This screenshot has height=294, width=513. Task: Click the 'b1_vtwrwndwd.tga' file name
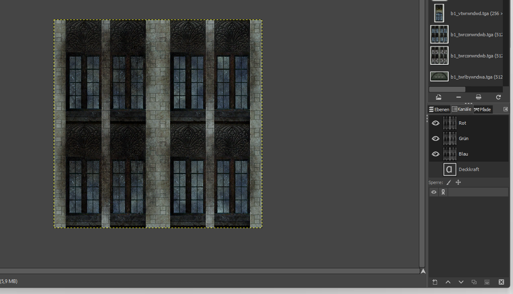(469, 13)
